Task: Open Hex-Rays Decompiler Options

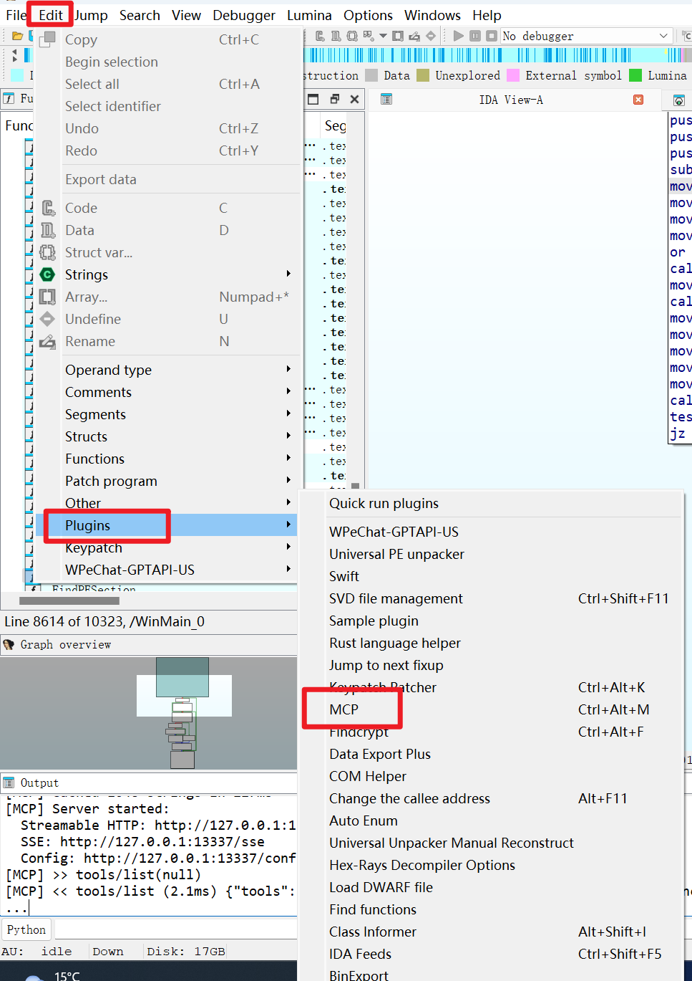Action: pyautogui.click(x=489, y=865)
